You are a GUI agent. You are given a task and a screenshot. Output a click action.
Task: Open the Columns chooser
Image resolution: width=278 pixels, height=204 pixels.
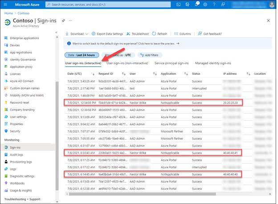pyautogui.click(x=183, y=34)
